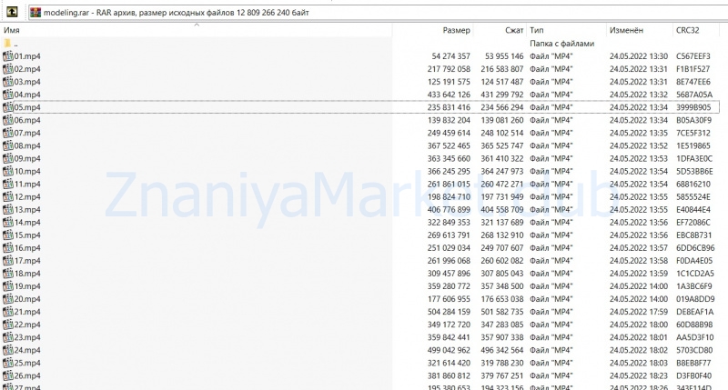Select the 19.mp4 file name
The image size is (728, 390).
pos(27,286)
